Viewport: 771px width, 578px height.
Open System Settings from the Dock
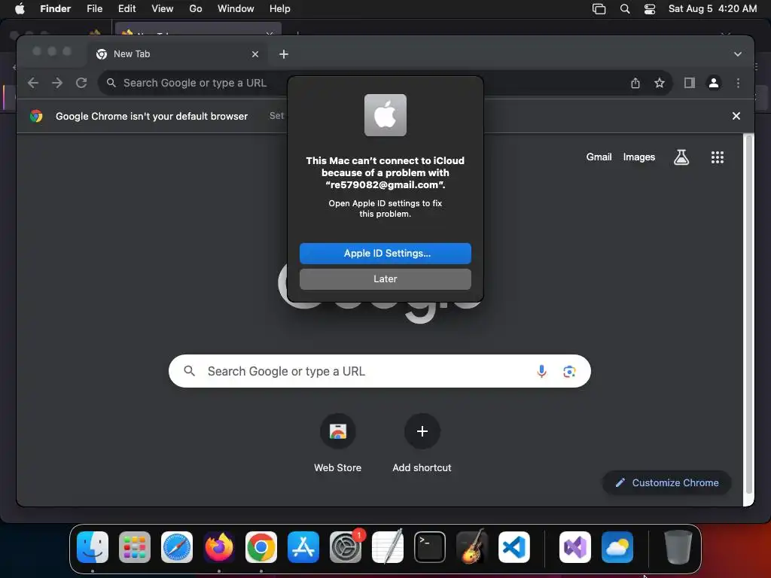(345, 547)
